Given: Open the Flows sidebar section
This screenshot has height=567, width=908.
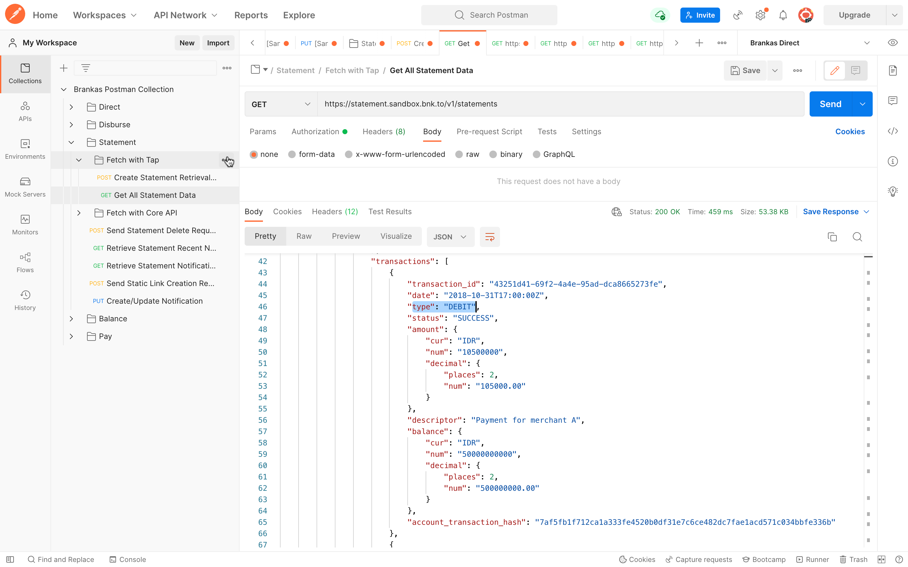Looking at the screenshot, I should tap(25, 262).
